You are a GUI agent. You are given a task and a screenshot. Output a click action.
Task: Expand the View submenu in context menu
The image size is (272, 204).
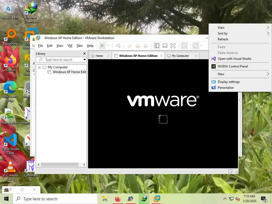pyautogui.click(x=240, y=28)
